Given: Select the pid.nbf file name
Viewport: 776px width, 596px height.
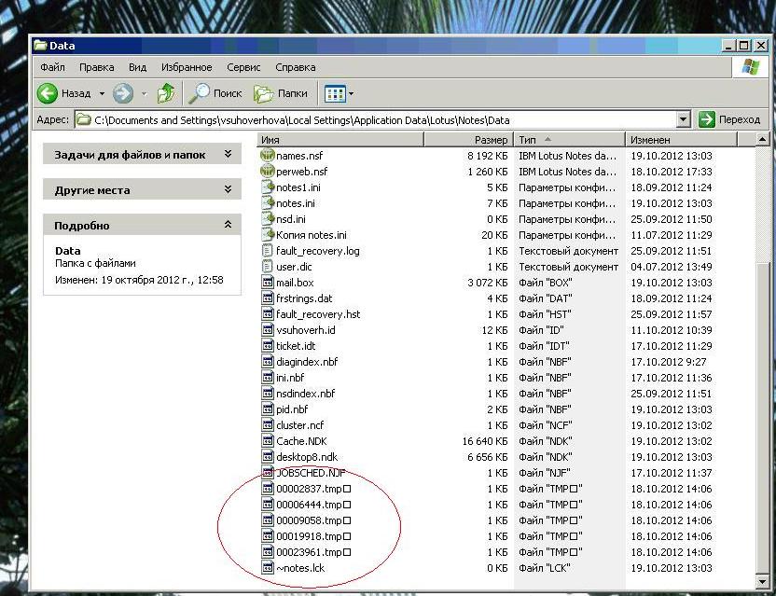Looking at the screenshot, I should pyautogui.click(x=292, y=409).
